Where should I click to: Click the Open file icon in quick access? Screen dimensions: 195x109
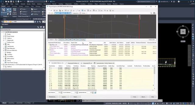[9, 2]
